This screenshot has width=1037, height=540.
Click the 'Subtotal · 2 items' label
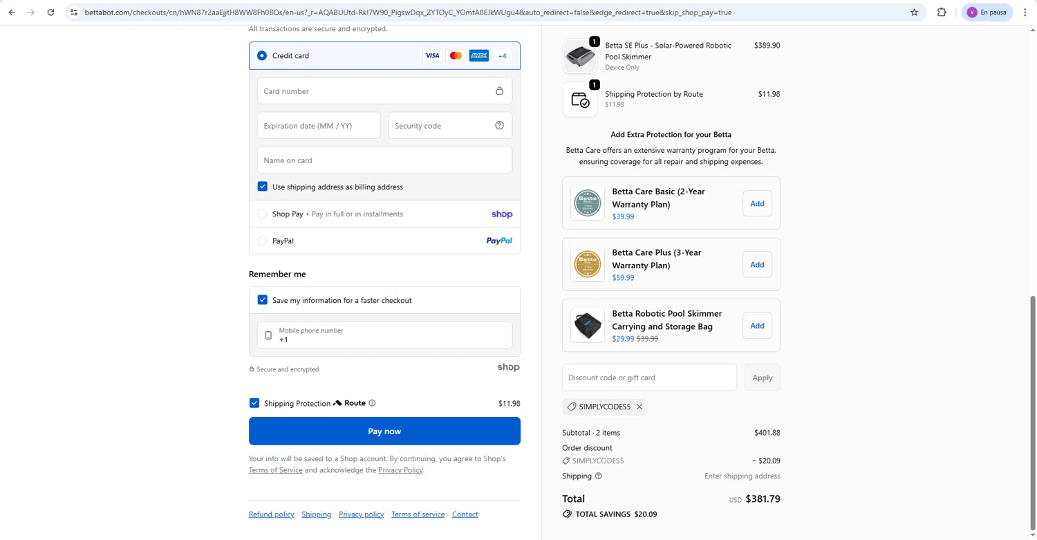(591, 433)
